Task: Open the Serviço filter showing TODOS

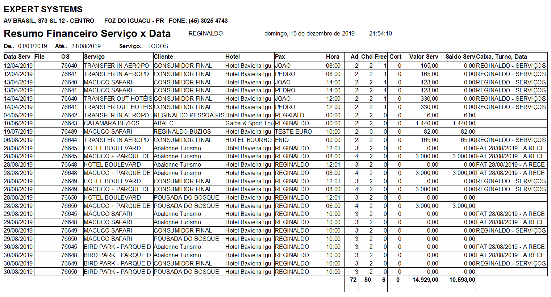Action: coord(157,46)
